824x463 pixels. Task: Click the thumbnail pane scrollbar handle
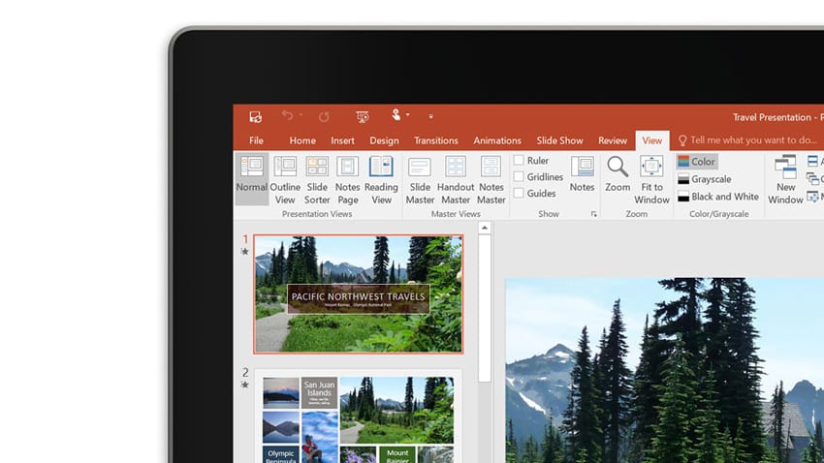[x=485, y=308]
